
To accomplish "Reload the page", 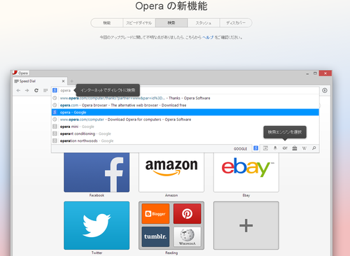I will tap(36, 90).
